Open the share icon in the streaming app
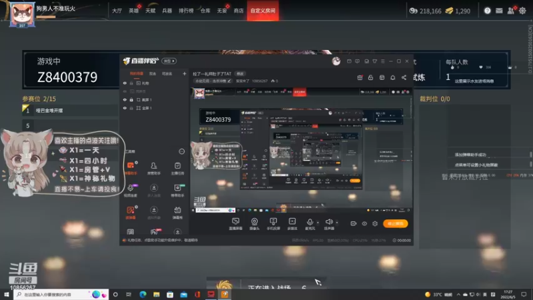 pos(404,77)
